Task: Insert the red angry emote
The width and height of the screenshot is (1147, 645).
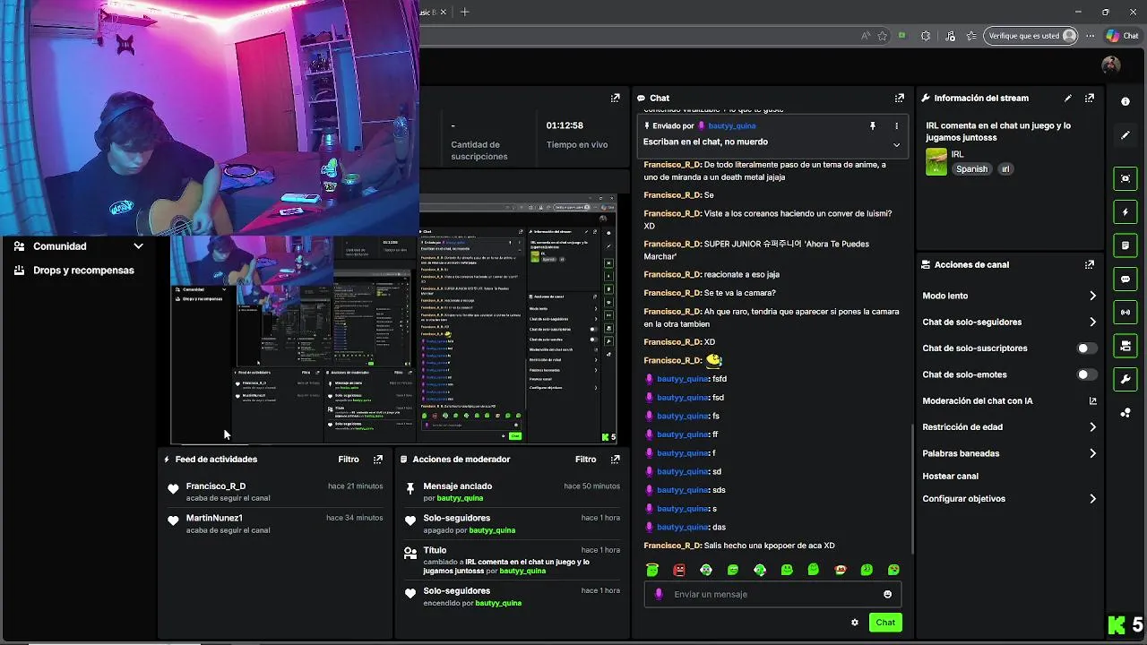Action: pyautogui.click(x=679, y=570)
